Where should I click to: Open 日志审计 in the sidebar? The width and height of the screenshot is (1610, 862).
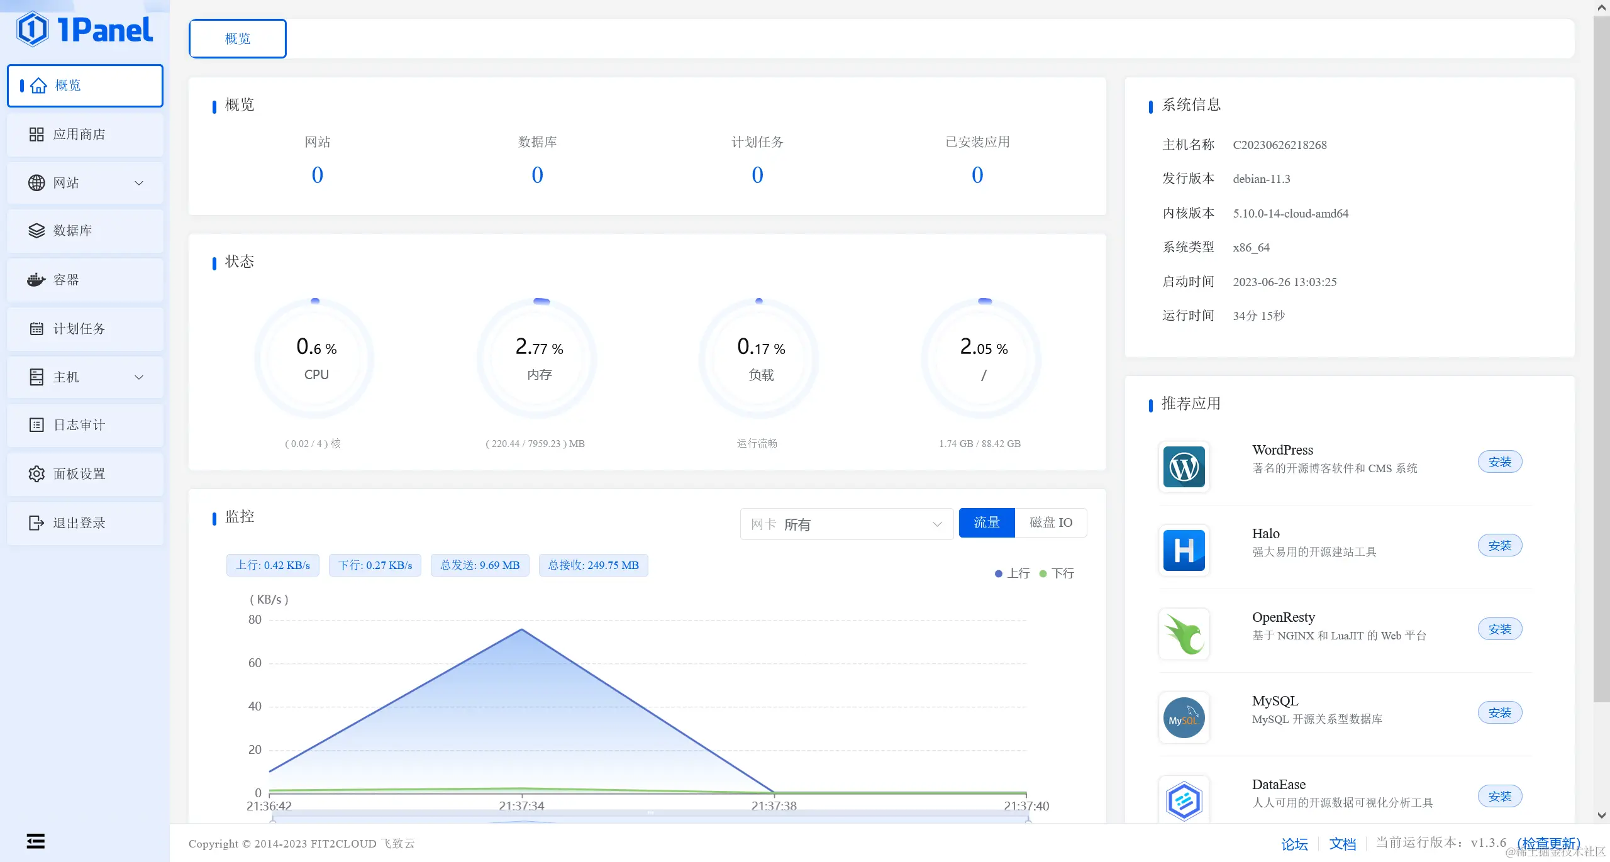[79, 425]
